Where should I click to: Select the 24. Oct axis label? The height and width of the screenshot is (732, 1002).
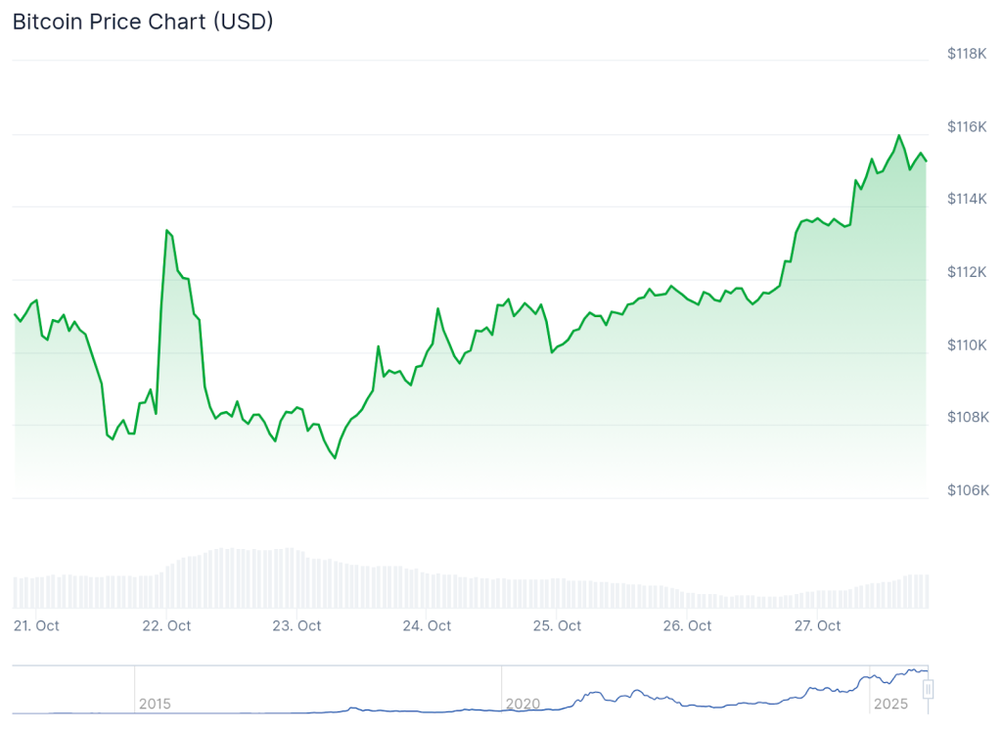click(x=427, y=625)
